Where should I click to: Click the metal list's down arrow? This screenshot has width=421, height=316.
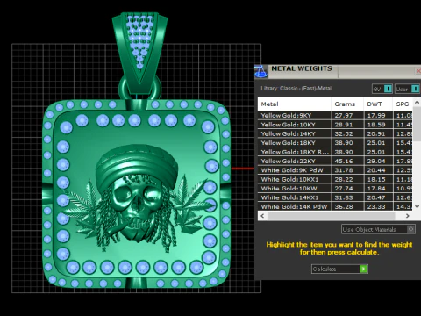click(x=417, y=206)
